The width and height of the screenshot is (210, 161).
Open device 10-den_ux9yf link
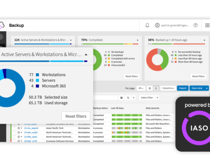(31, 132)
